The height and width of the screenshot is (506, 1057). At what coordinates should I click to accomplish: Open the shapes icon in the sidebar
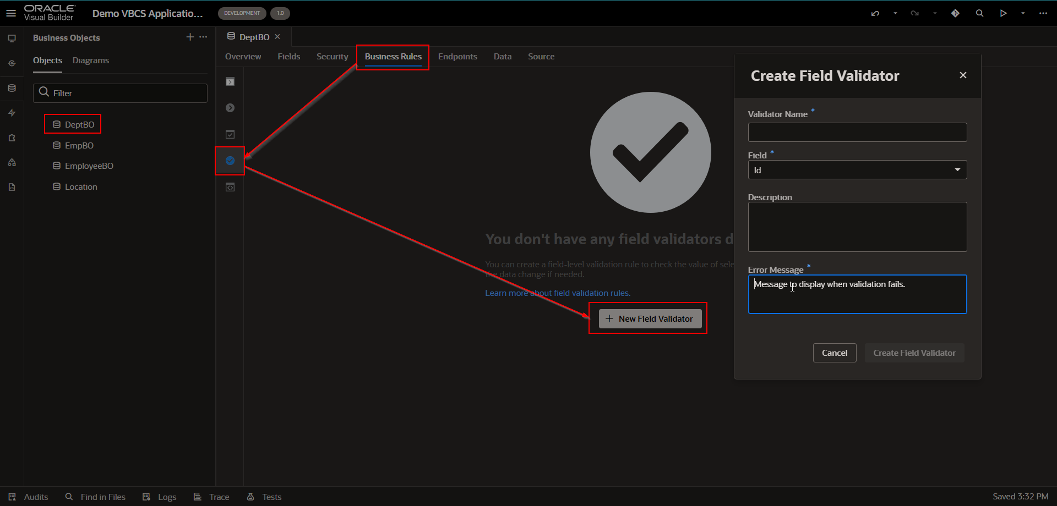12,162
